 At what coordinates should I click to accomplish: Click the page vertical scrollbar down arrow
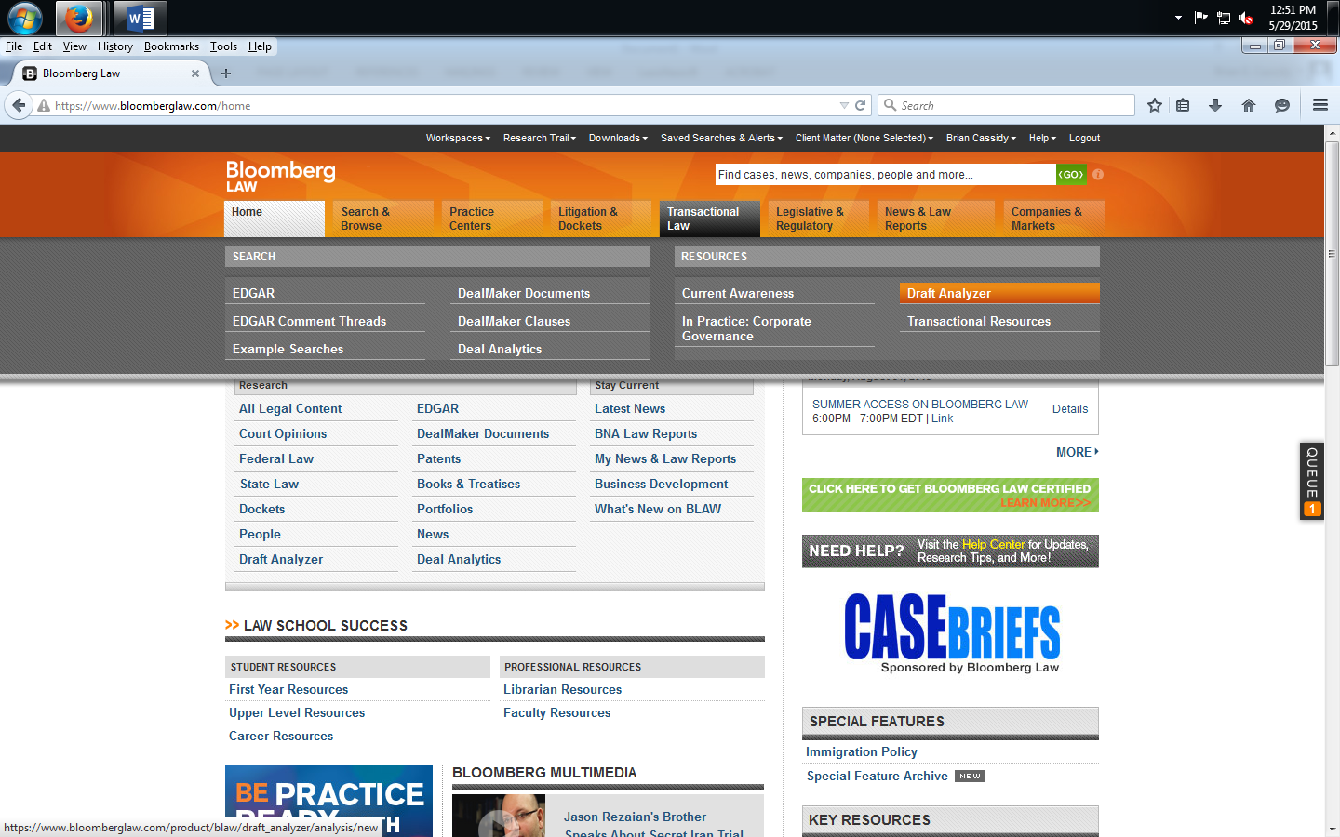1332,829
